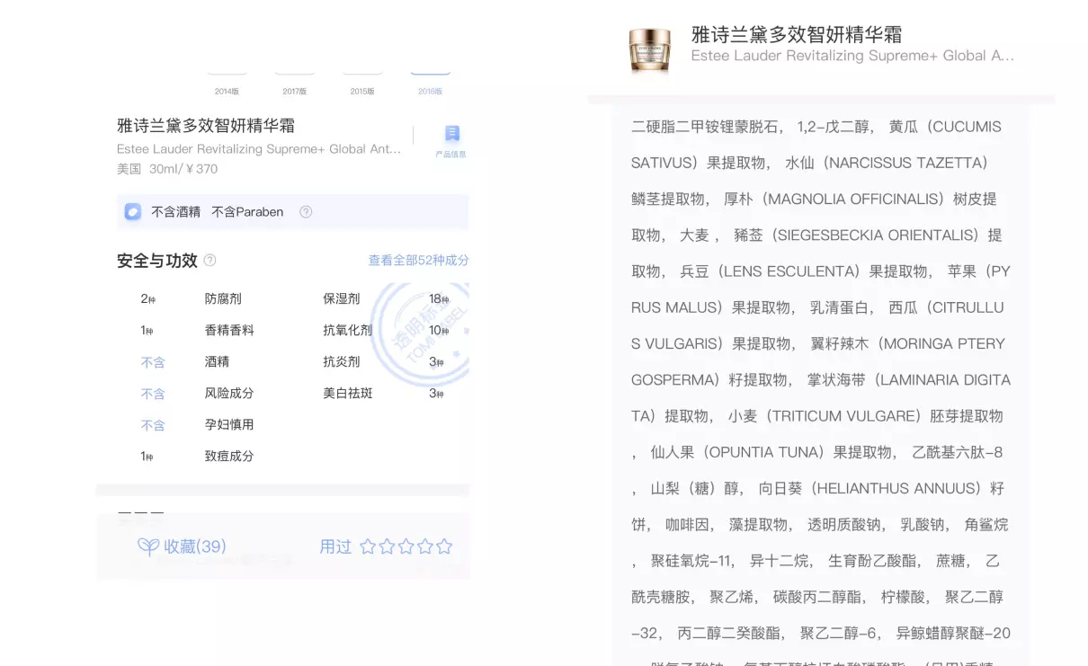Select the 香精香料 row label
This screenshot has width=1088, height=666.
(x=229, y=330)
